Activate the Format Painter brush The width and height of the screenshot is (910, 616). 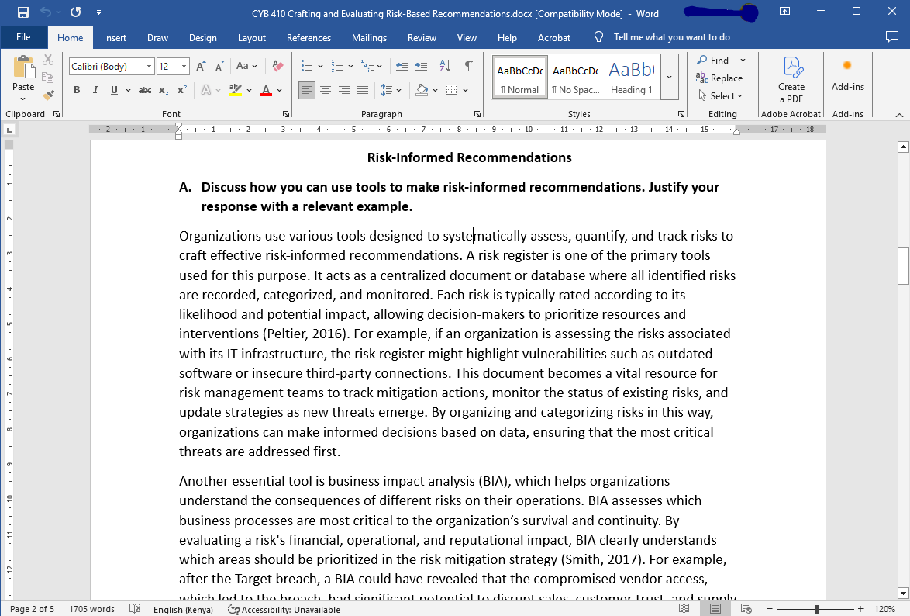point(48,94)
